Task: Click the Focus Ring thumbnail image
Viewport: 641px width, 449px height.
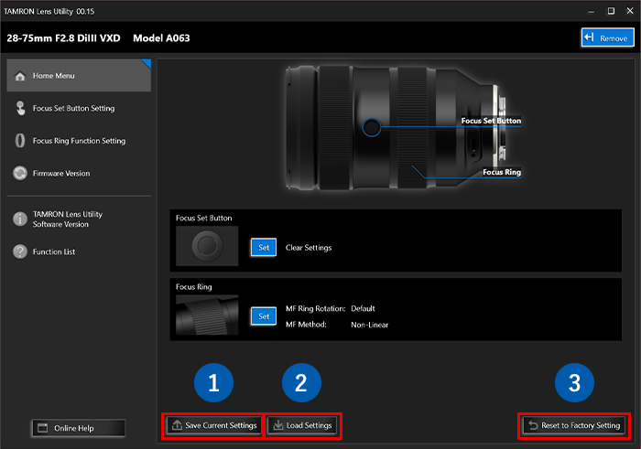Action: [207, 315]
